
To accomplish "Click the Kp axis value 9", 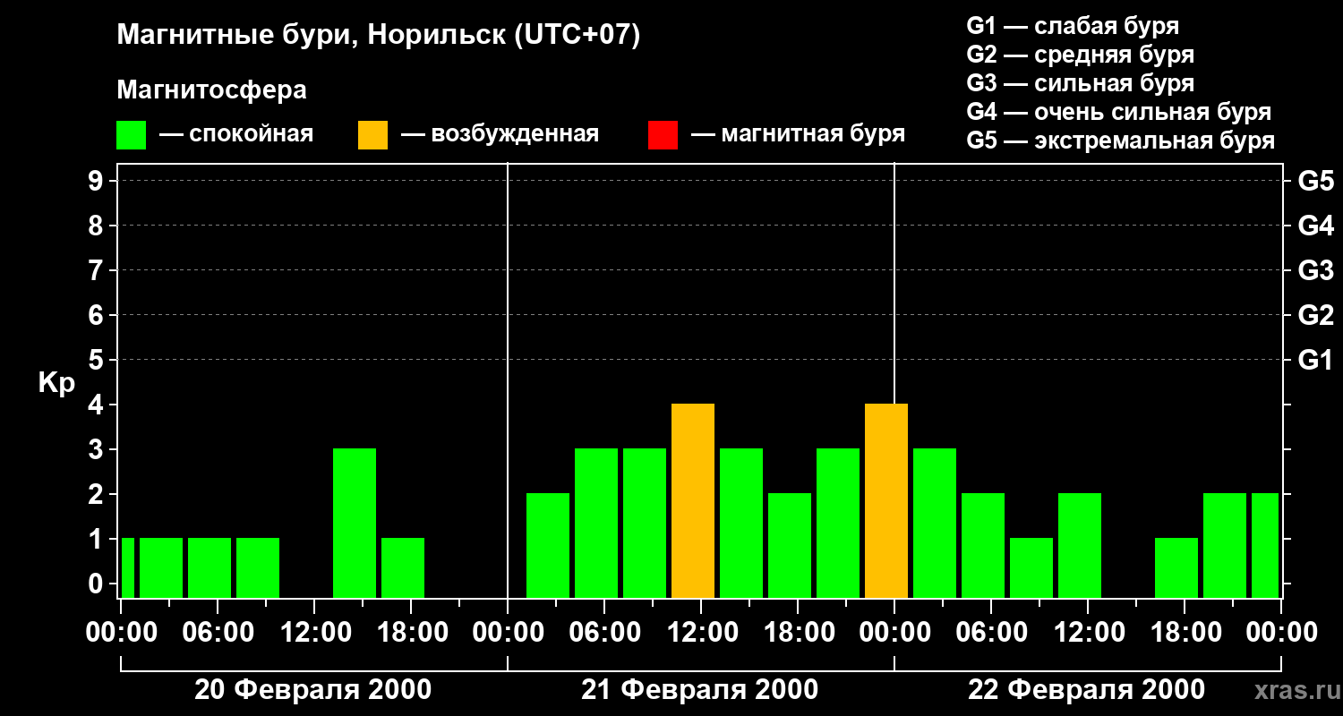I will click(98, 181).
